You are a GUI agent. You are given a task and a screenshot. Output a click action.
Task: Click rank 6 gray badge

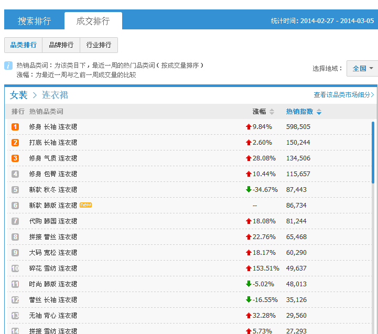pos(15,205)
